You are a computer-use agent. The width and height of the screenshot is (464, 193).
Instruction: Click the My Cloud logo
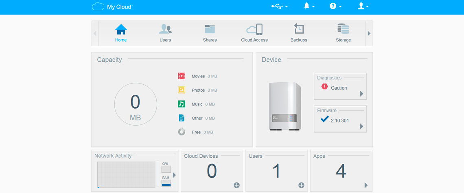click(x=112, y=6)
